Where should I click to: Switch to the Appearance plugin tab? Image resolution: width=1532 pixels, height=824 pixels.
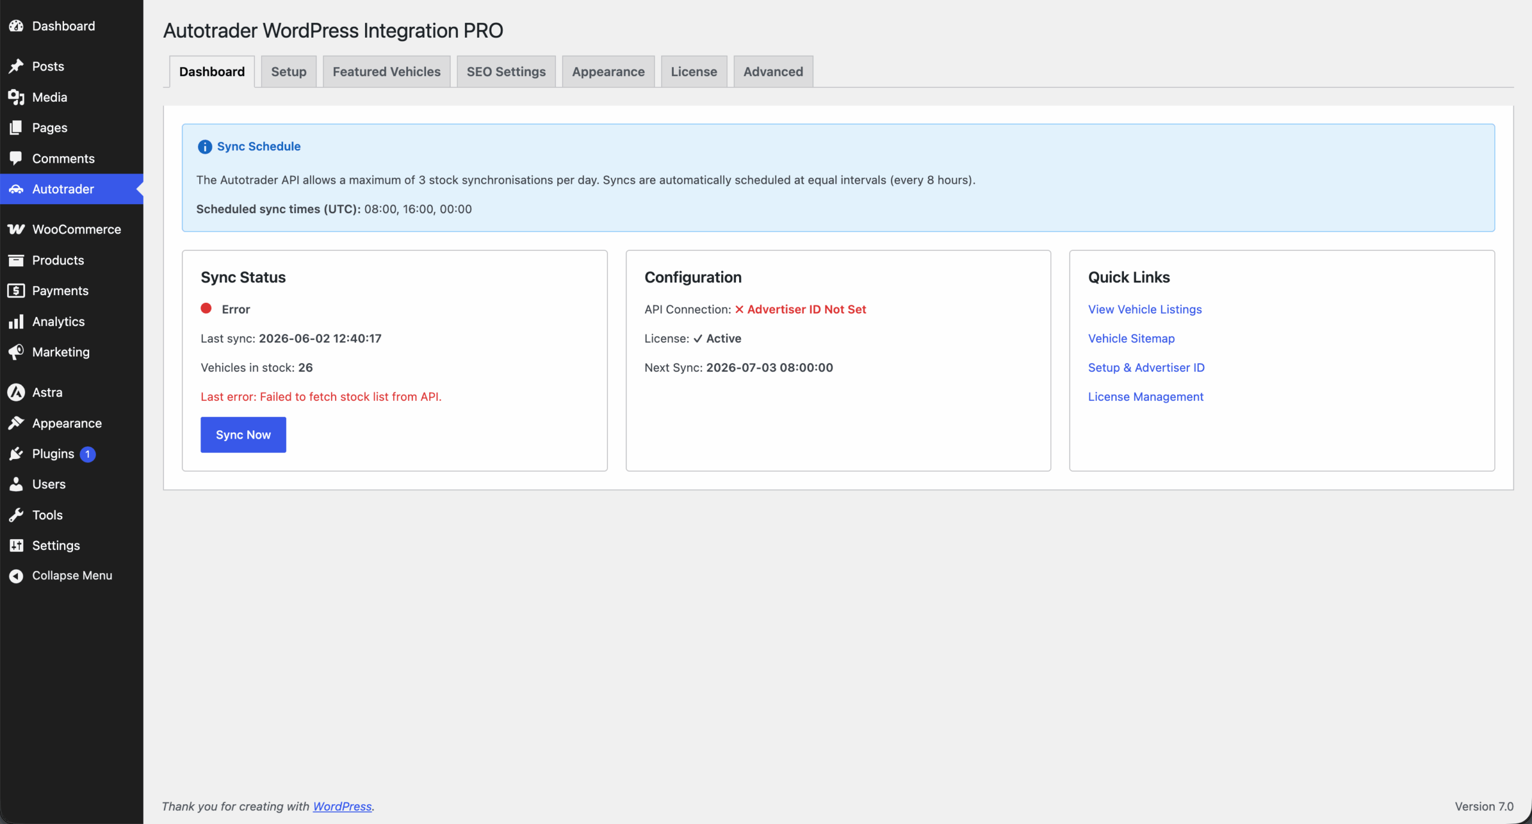[x=608, y=72]
